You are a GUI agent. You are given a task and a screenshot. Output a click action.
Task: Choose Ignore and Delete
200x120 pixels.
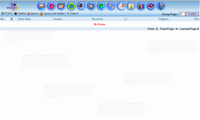[54, 13]
